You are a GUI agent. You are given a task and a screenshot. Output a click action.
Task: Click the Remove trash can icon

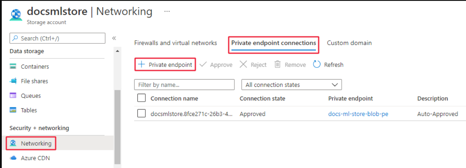(x=277, y=64)
